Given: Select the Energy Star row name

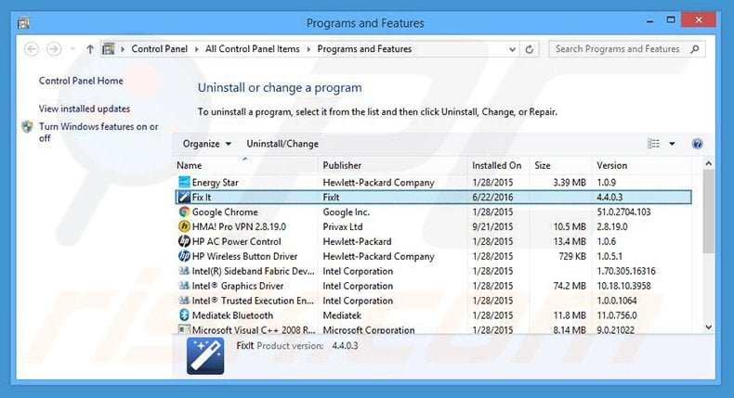Looking at the screenshot, I should pos(216,183).
